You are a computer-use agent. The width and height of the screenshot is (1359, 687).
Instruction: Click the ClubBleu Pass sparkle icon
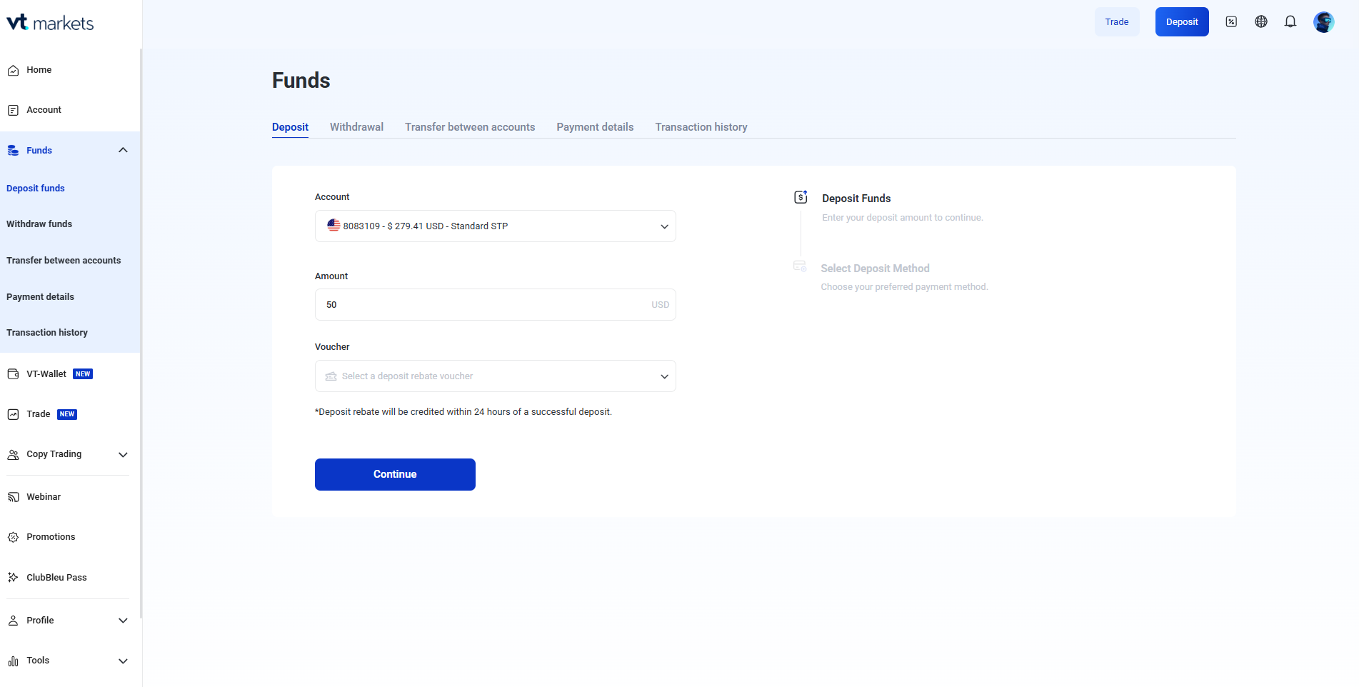pyautogui.click(x=13, y=578)
